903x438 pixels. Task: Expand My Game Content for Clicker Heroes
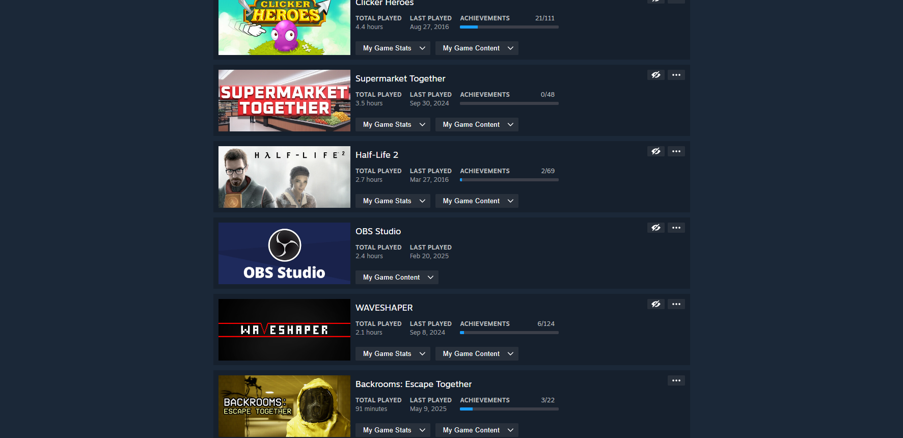(x=477, y=48)
